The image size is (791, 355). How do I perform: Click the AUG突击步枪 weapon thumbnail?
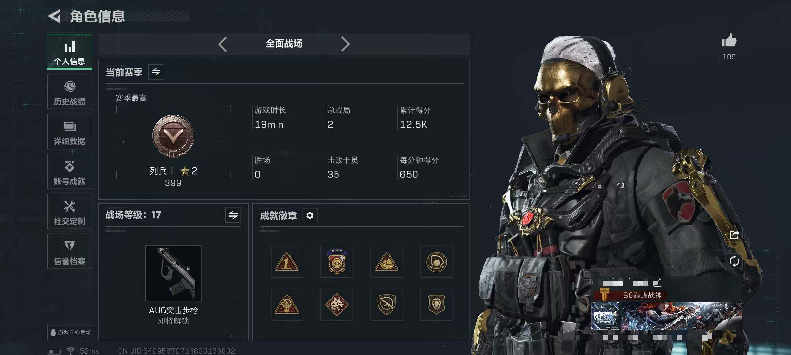tap(173, 273)
